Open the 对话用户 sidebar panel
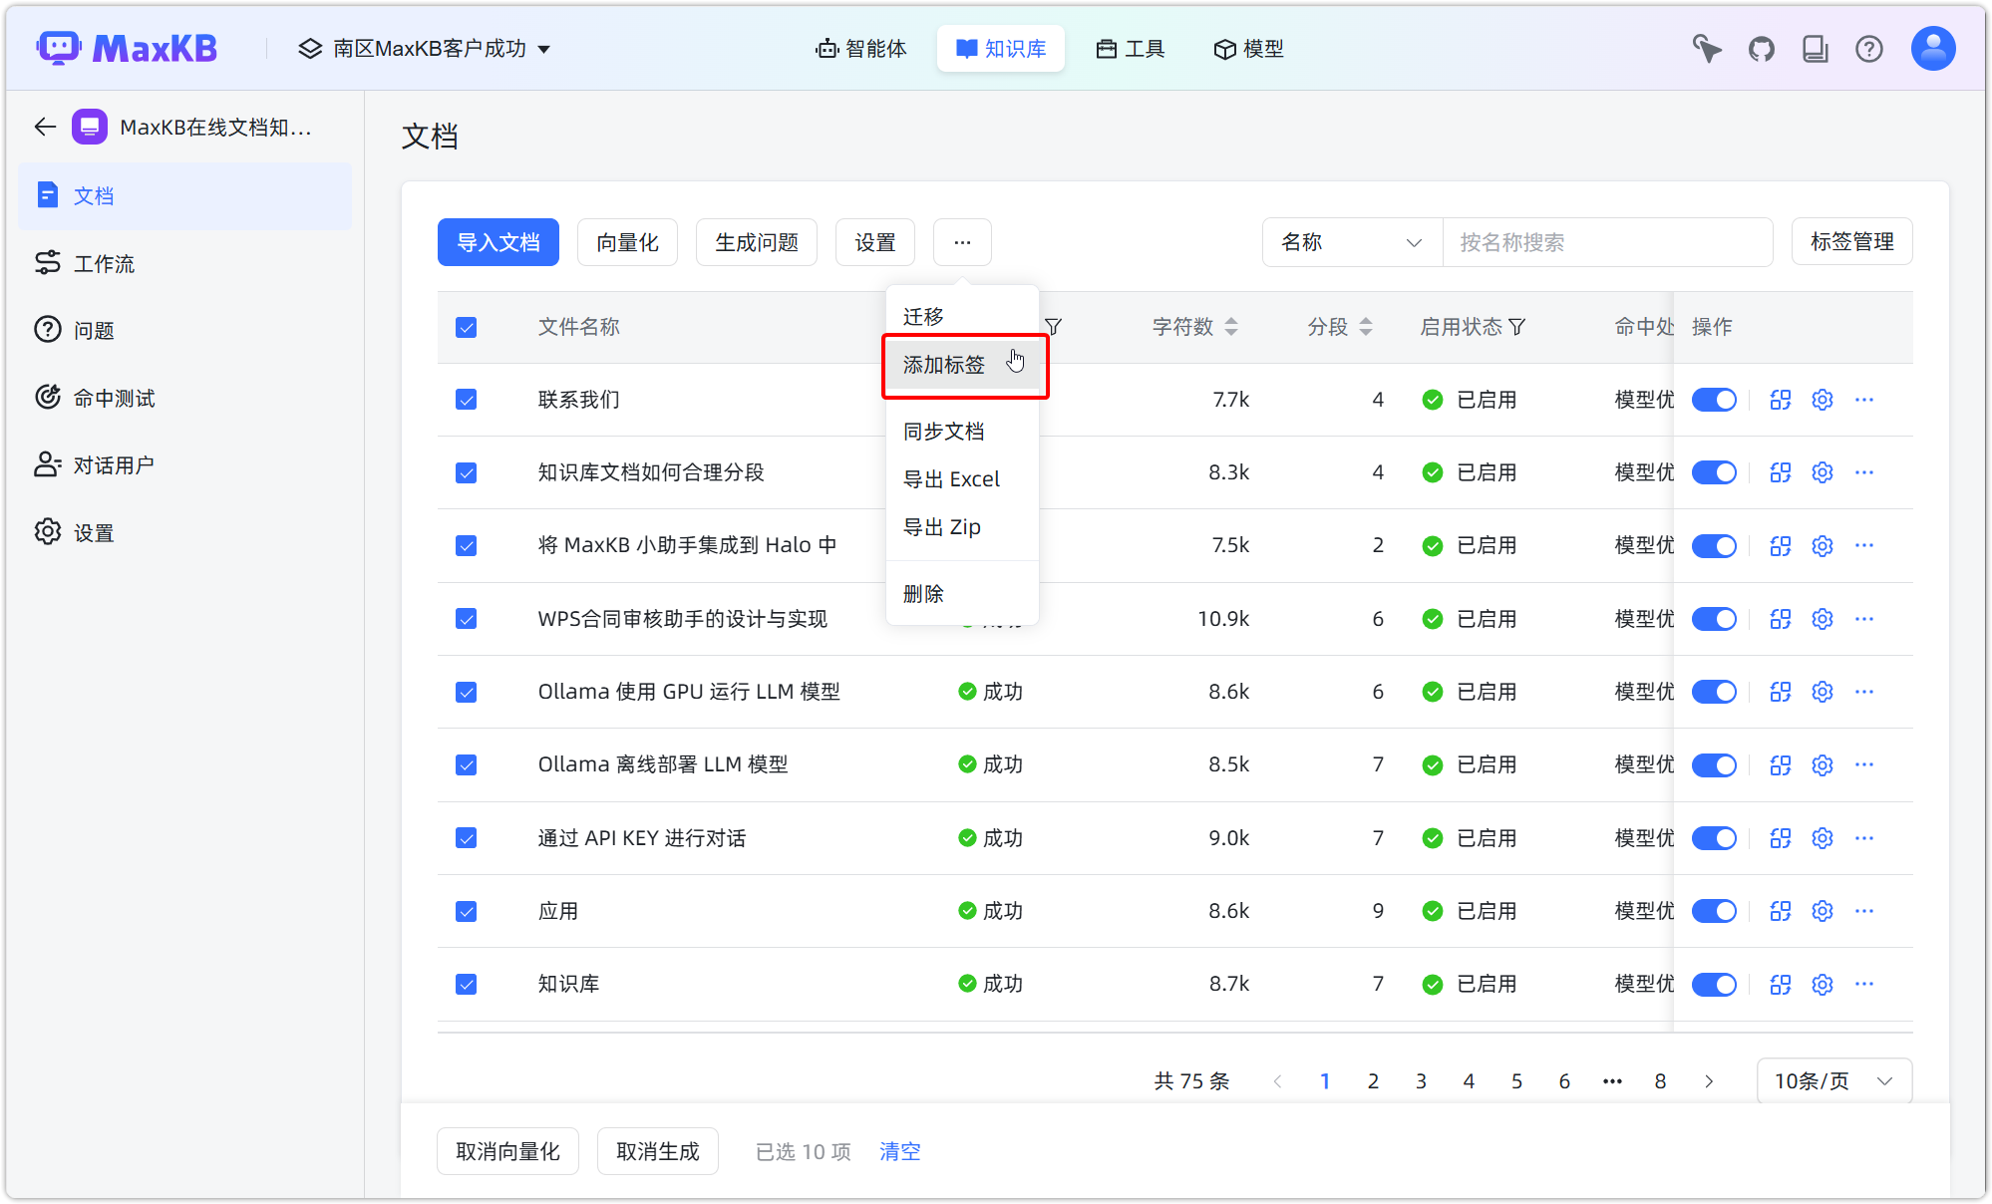 114,463
